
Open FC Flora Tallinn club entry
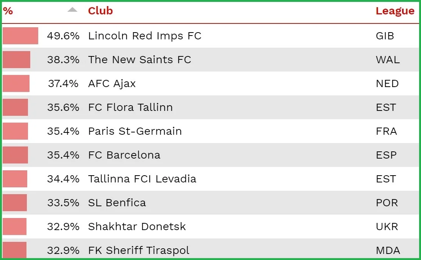130,107
